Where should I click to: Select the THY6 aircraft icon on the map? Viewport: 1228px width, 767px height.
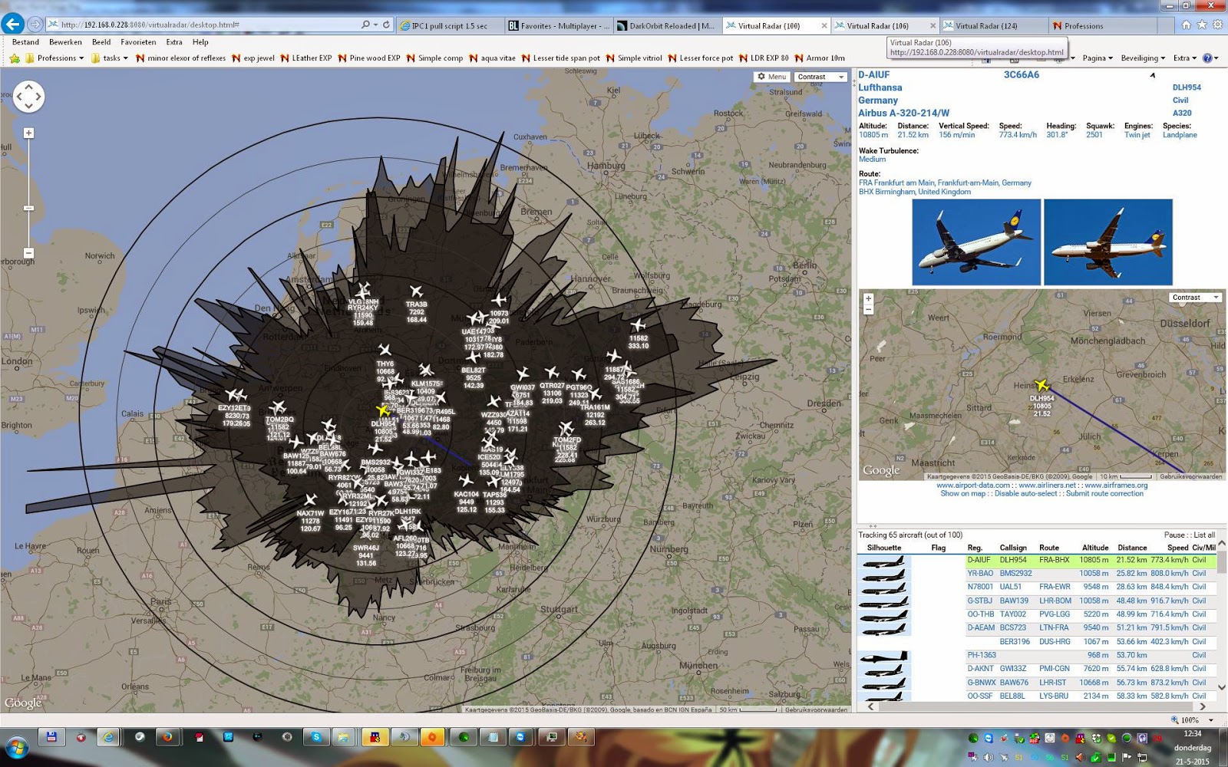[x=385, y=351]
